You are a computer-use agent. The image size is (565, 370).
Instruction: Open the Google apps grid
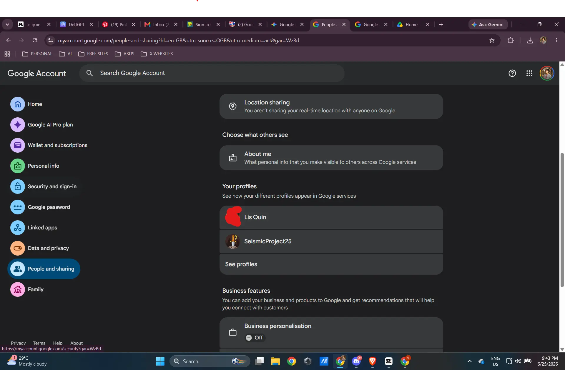point(529,73)
